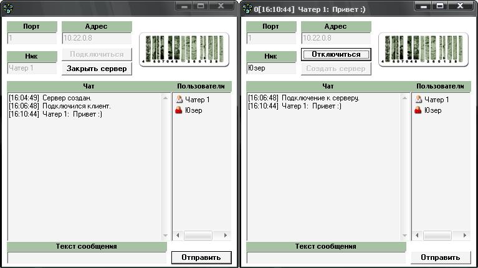Click the Закрыть сервер button in the left window

[x=97, y=69]
